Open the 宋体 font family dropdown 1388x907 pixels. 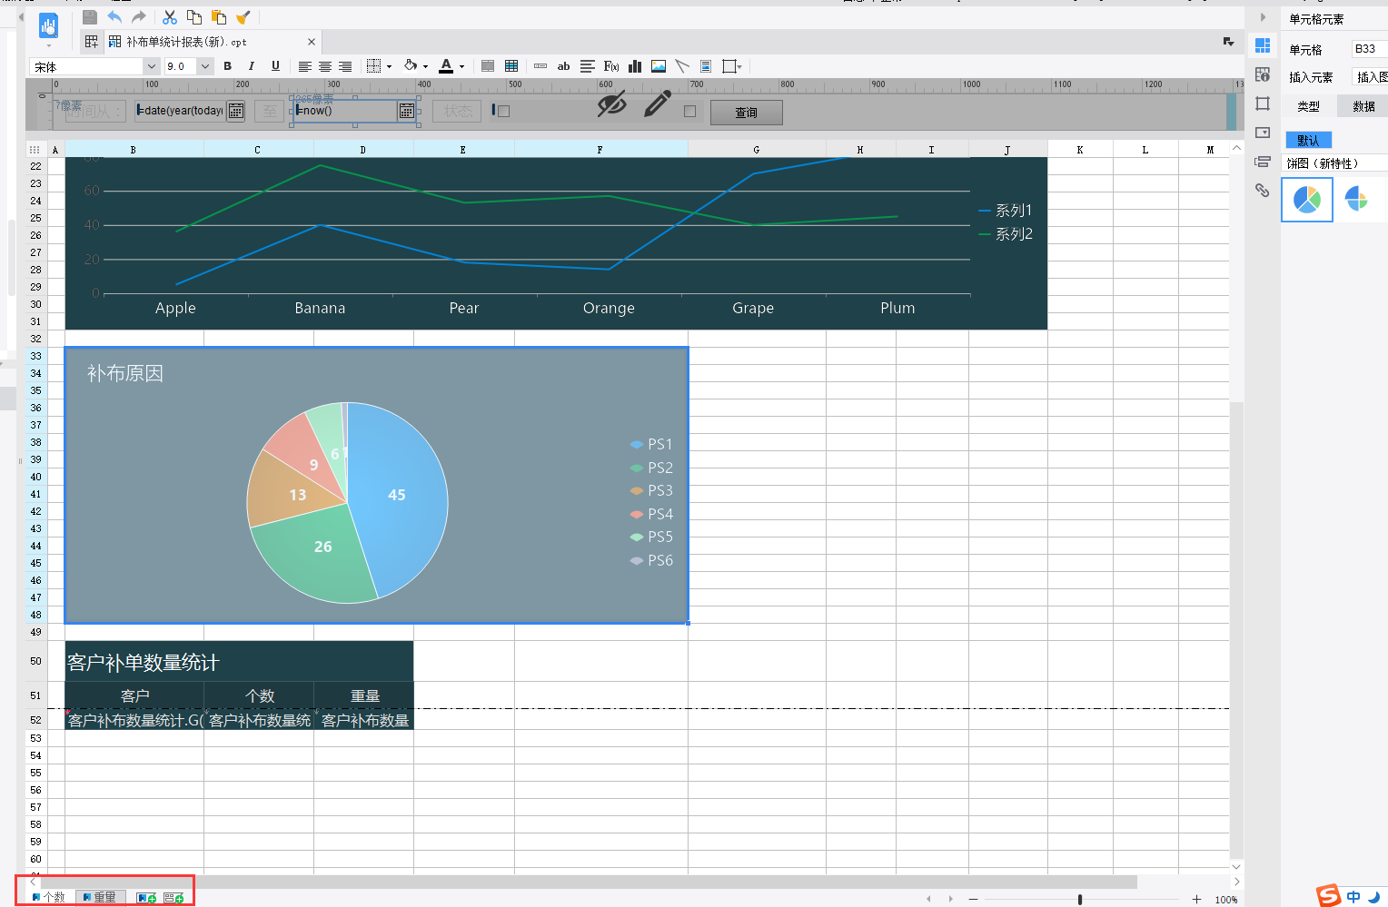151,66
